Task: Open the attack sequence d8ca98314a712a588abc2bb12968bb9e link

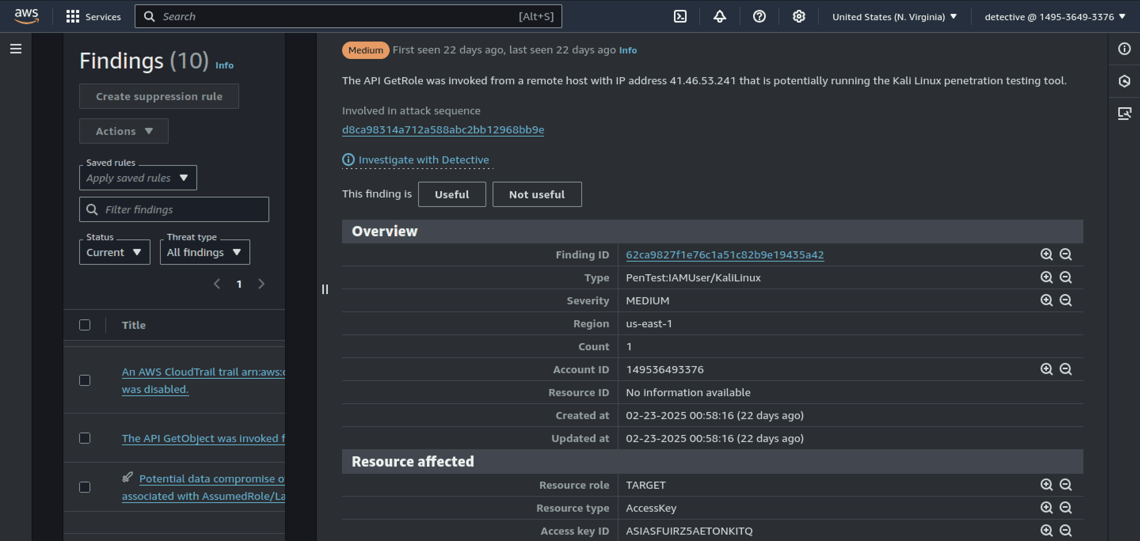Action: coord(443,129)
